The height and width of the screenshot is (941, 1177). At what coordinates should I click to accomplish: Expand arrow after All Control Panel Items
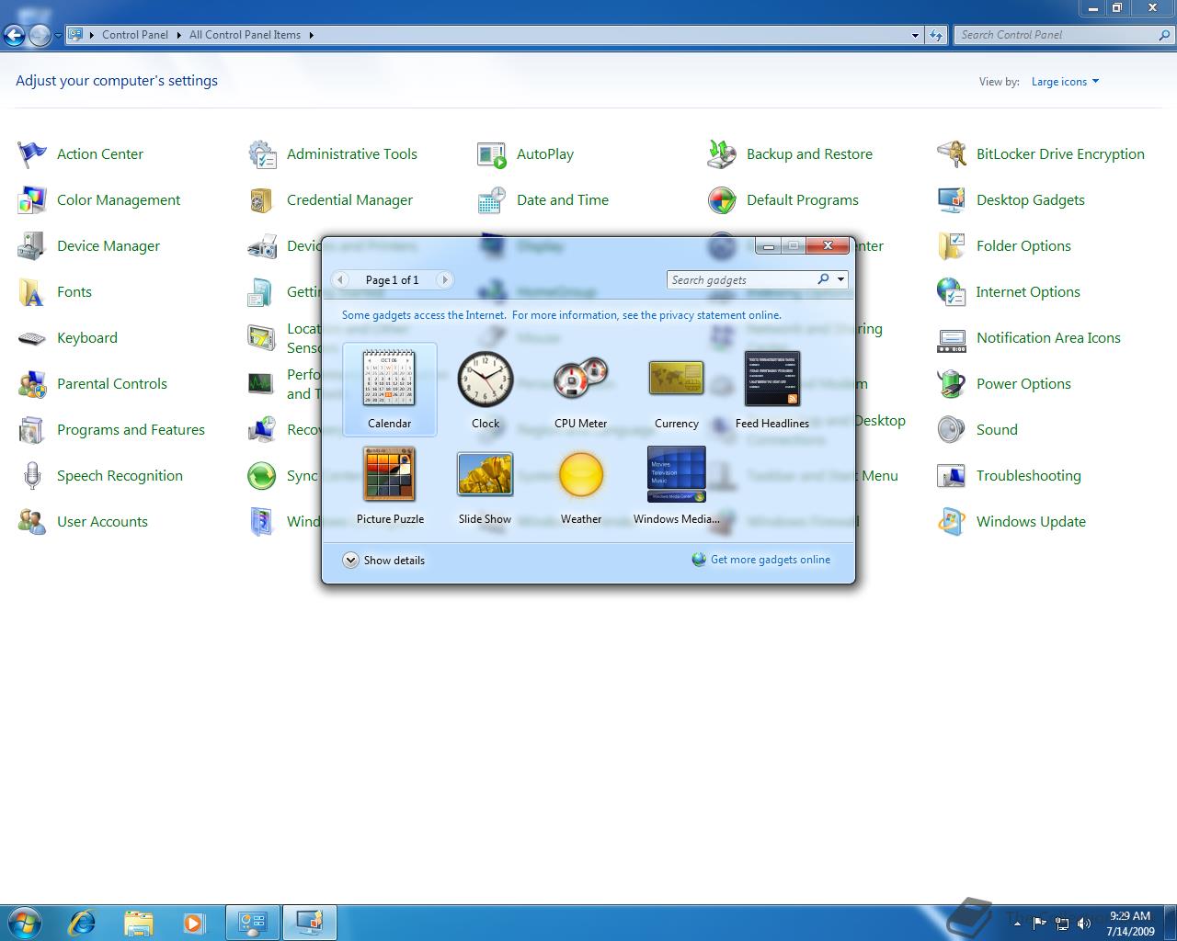click(311, 35)
